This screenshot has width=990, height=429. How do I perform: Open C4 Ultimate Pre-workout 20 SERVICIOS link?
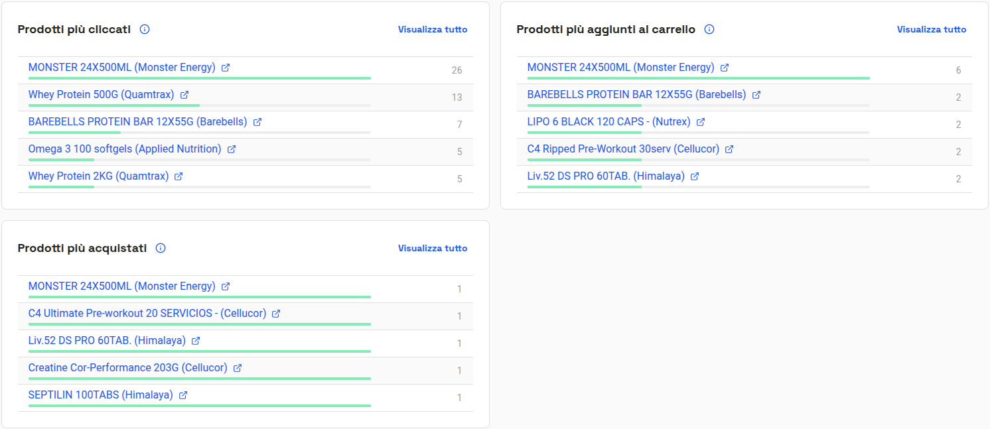pos(147,313)
